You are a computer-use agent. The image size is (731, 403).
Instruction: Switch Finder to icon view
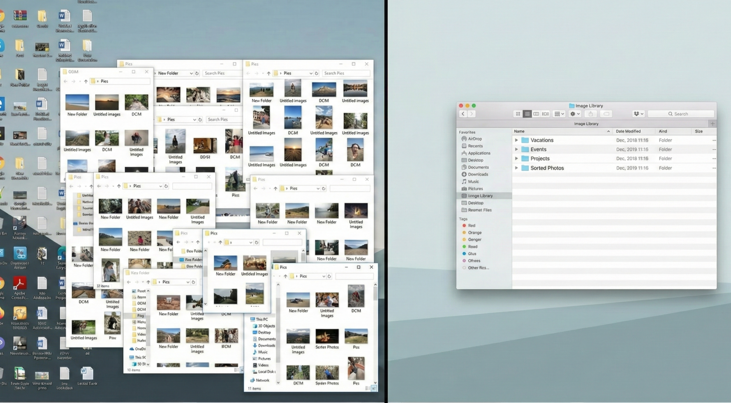point(518,114)
